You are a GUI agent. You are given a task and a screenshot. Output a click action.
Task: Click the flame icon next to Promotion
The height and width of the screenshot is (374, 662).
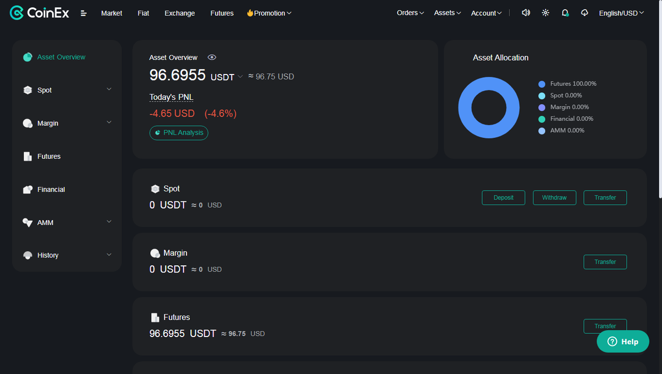click(x=250, y=13)
